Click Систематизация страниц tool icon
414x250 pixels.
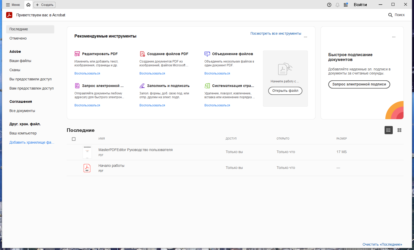[x=207, y=86]
